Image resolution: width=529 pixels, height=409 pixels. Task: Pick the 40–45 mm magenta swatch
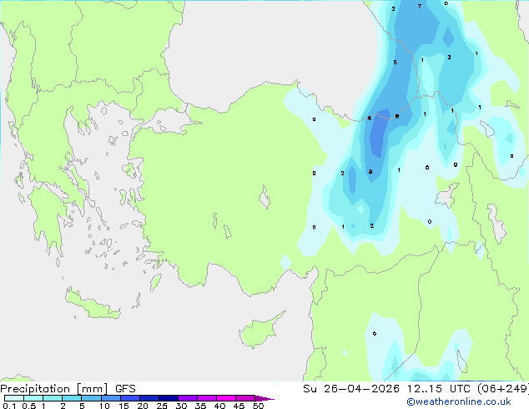(x=226, y=398)
